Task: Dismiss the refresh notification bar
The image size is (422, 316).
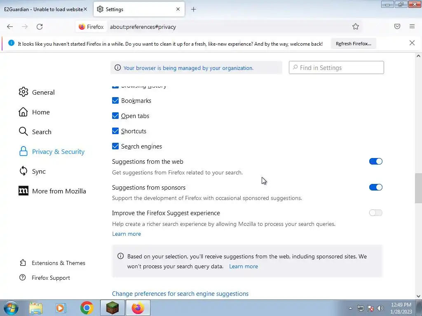Action: (412, 43)
